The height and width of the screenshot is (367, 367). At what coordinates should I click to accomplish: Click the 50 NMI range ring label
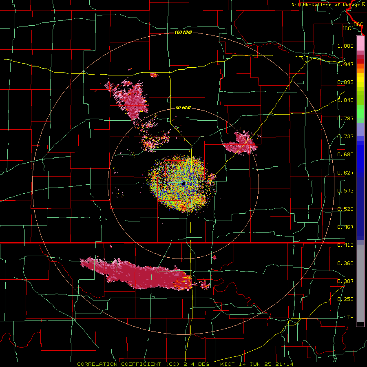(183, 108)
